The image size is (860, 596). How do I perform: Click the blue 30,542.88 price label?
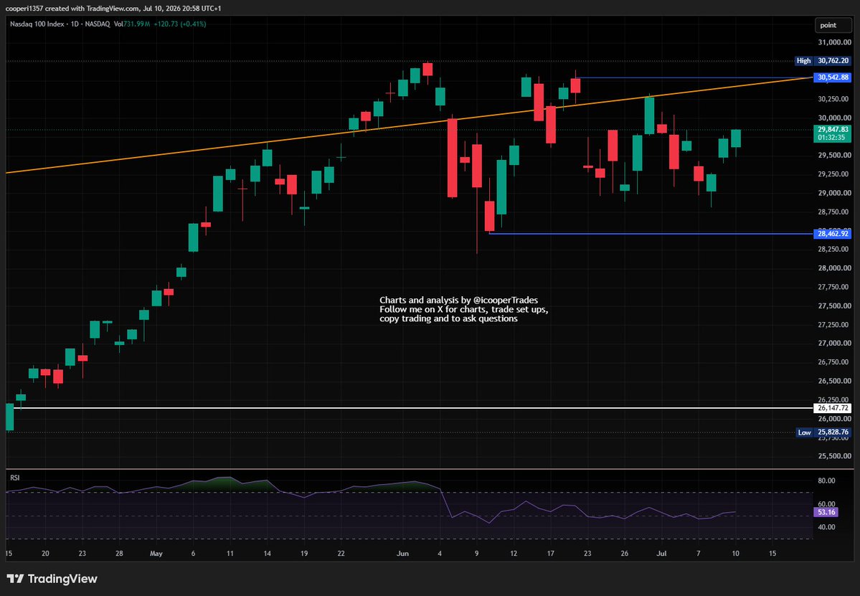(x=833, y=77)
